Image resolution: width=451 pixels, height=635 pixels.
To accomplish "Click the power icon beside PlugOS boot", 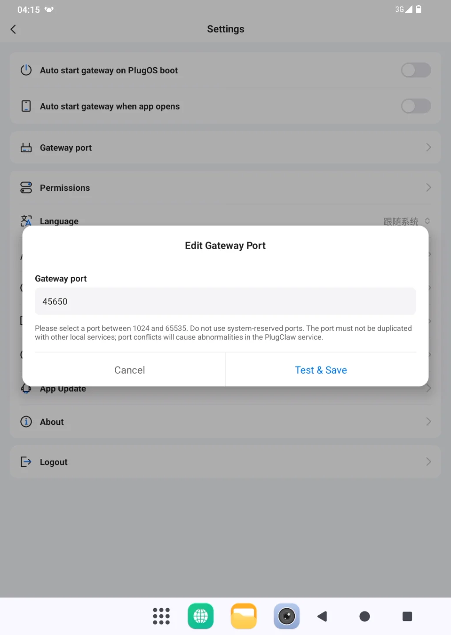I will click(x=26, y=70).
